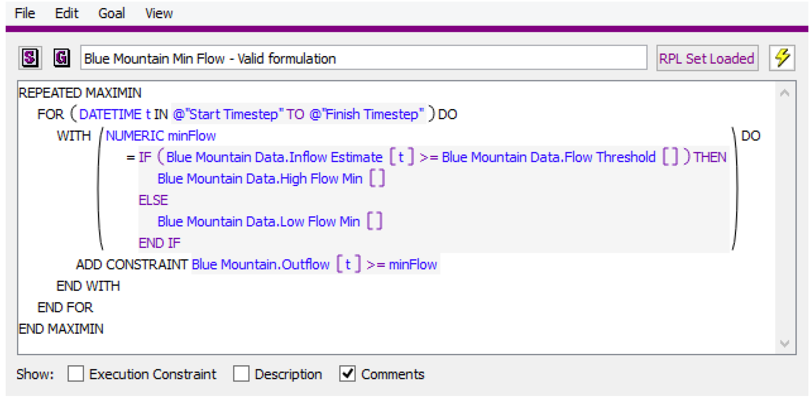Viewport: 810px width, 400px height.
Task: Open the File menu
Action: click(25, 14)
